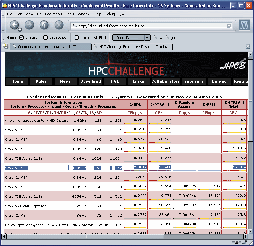Image resolution: width=254 pixels, height=246 pixels.
Task: Click the ya bookmark icon
Action: pos(156,37)
